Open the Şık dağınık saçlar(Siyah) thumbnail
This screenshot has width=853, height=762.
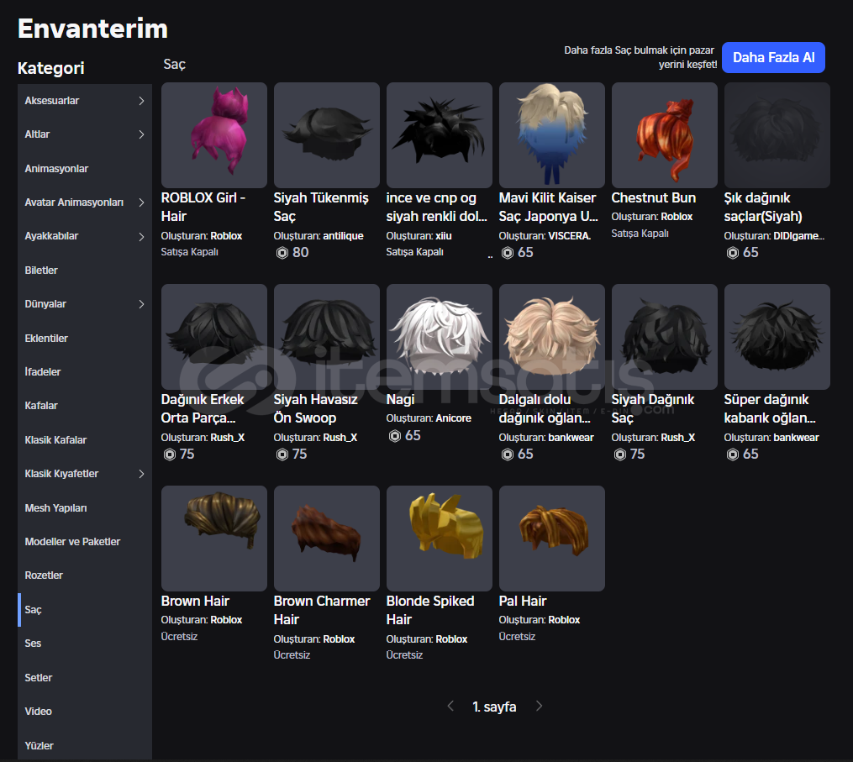point(777,135)
